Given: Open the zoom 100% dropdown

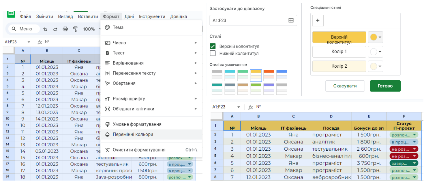Looking at the screenshot, I should pos(91,29).
